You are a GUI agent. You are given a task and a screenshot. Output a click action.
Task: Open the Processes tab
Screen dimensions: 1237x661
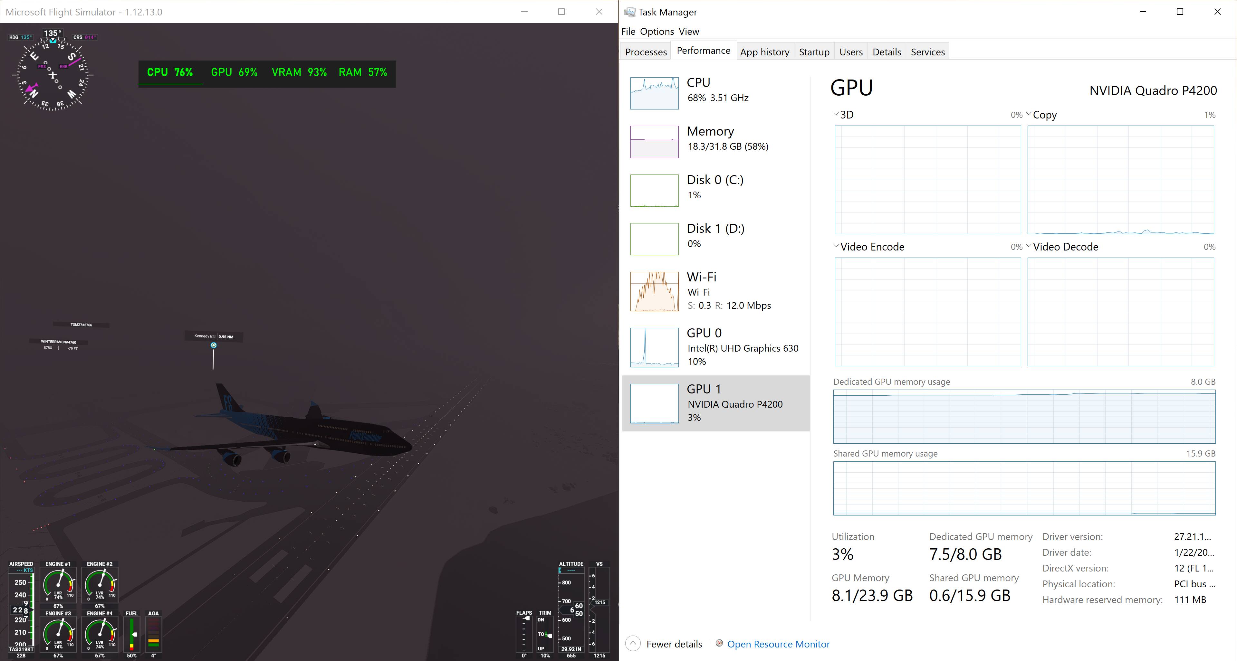646,52
